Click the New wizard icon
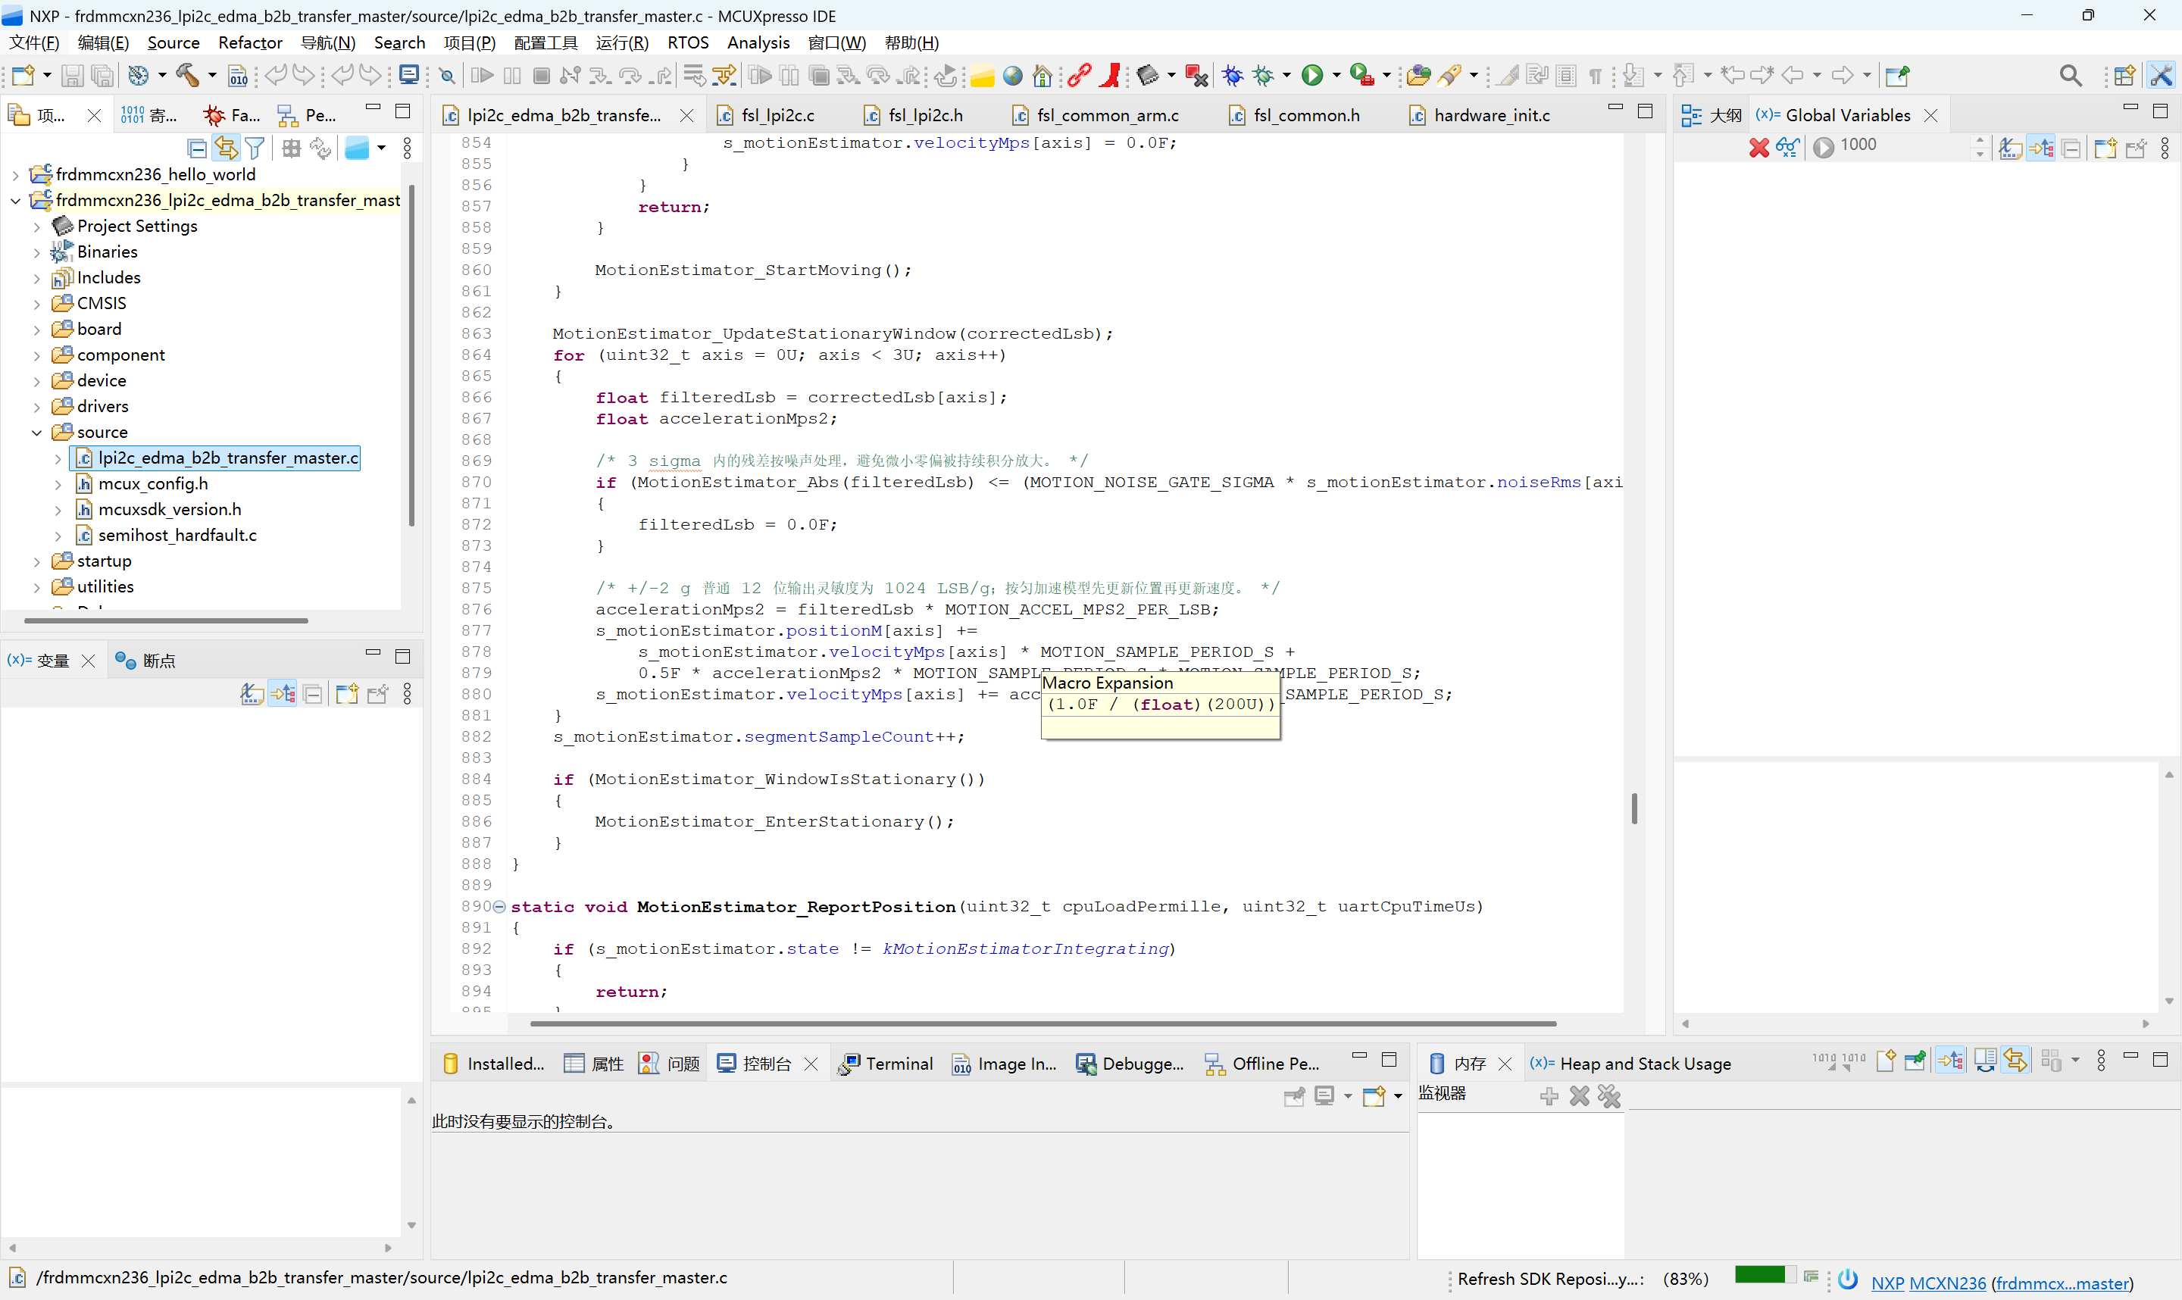Image resolution: width=2182 pixels, height=1300 pixels. pyautogui.click(x=23, y=75)
